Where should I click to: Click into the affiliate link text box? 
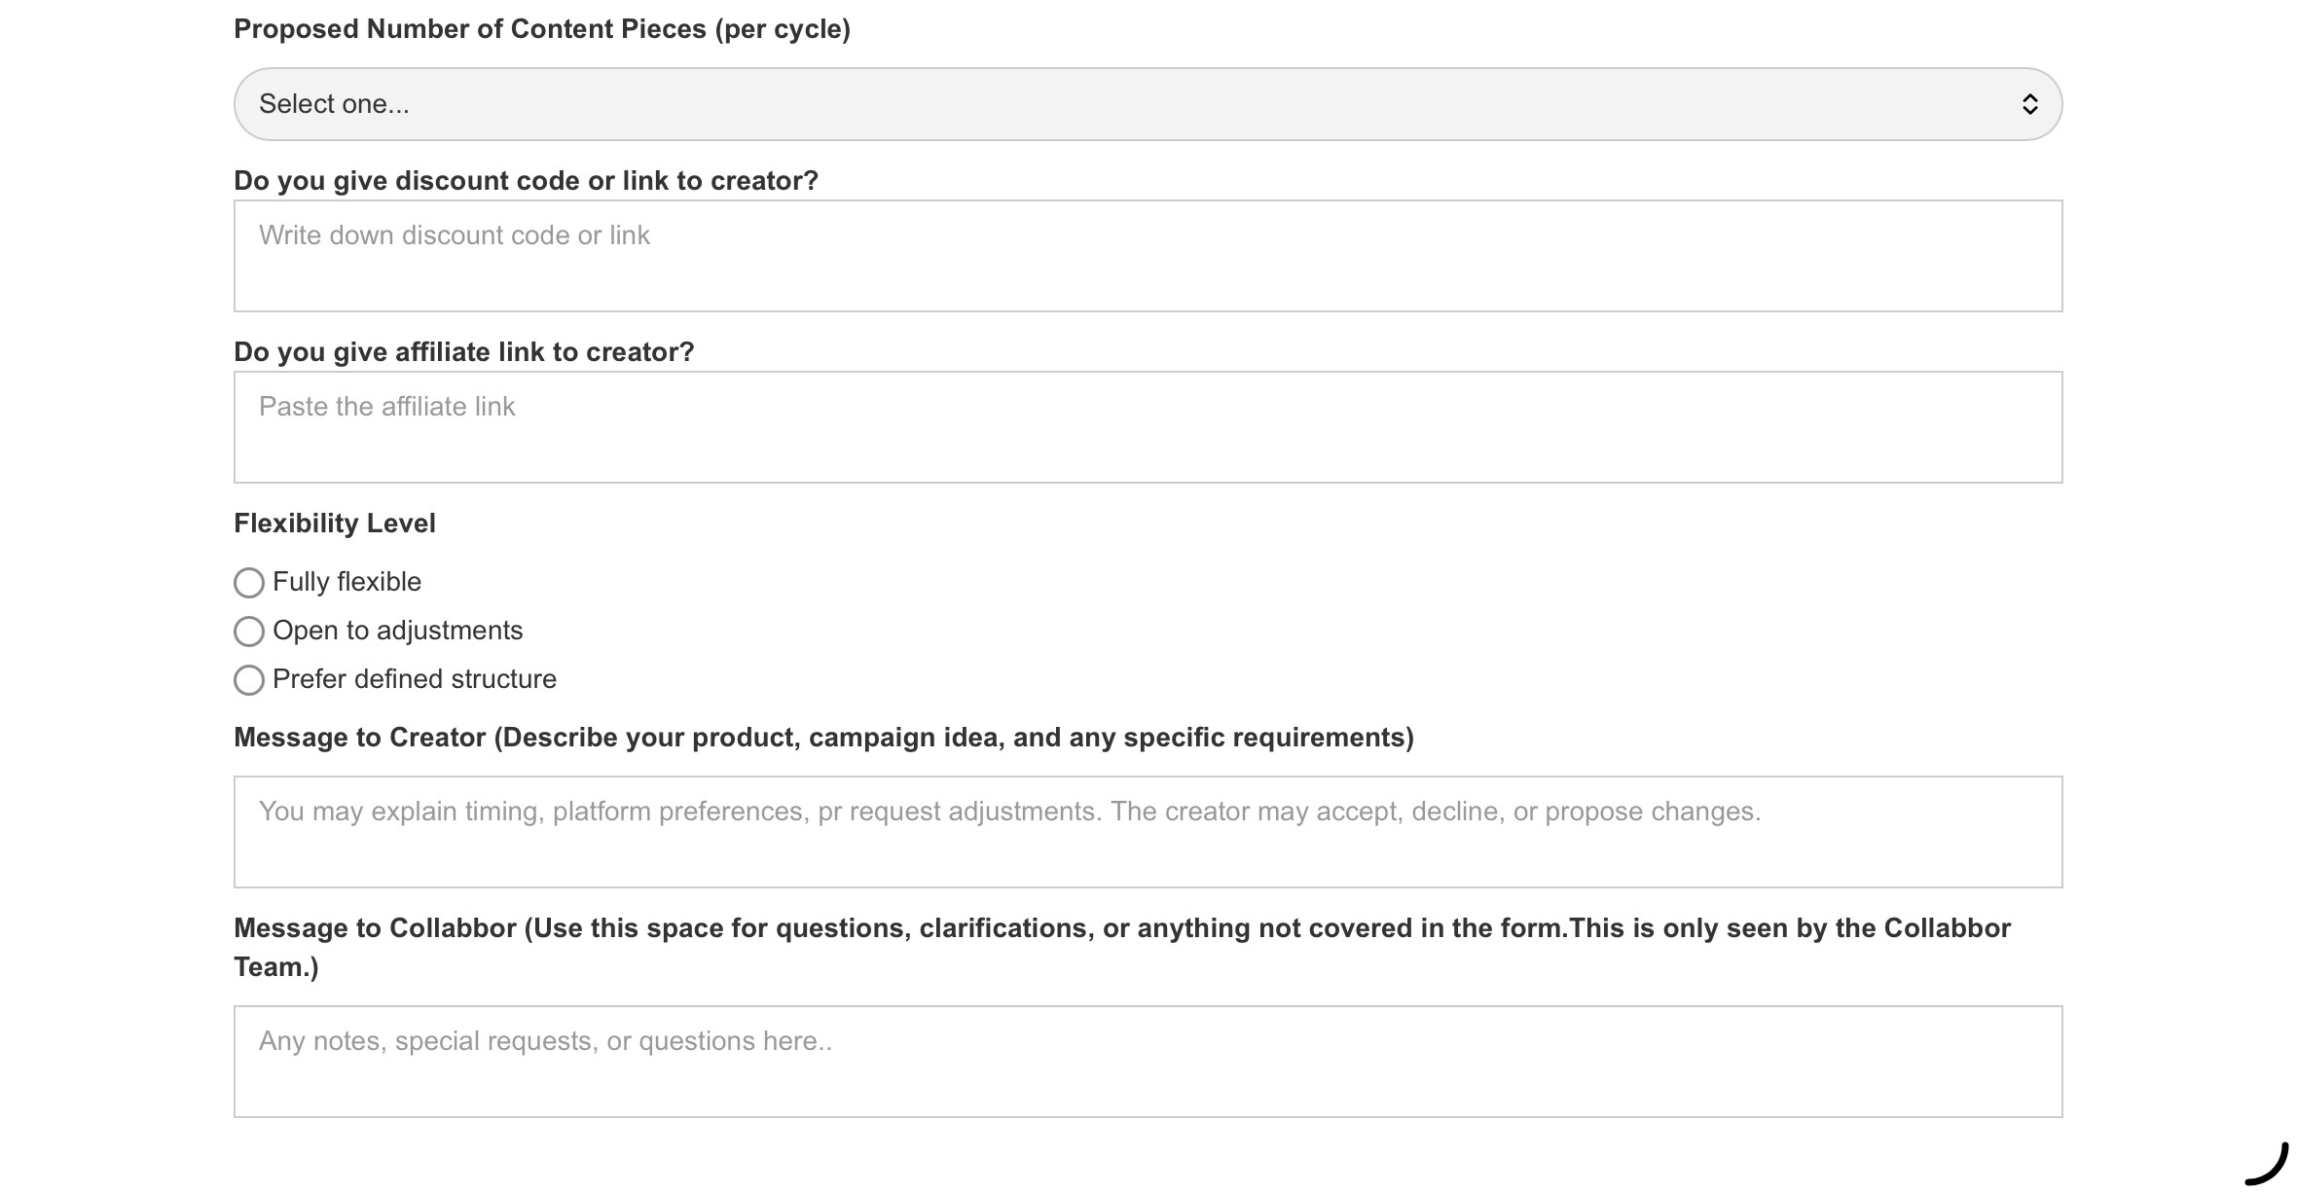tap(1147, 427)
